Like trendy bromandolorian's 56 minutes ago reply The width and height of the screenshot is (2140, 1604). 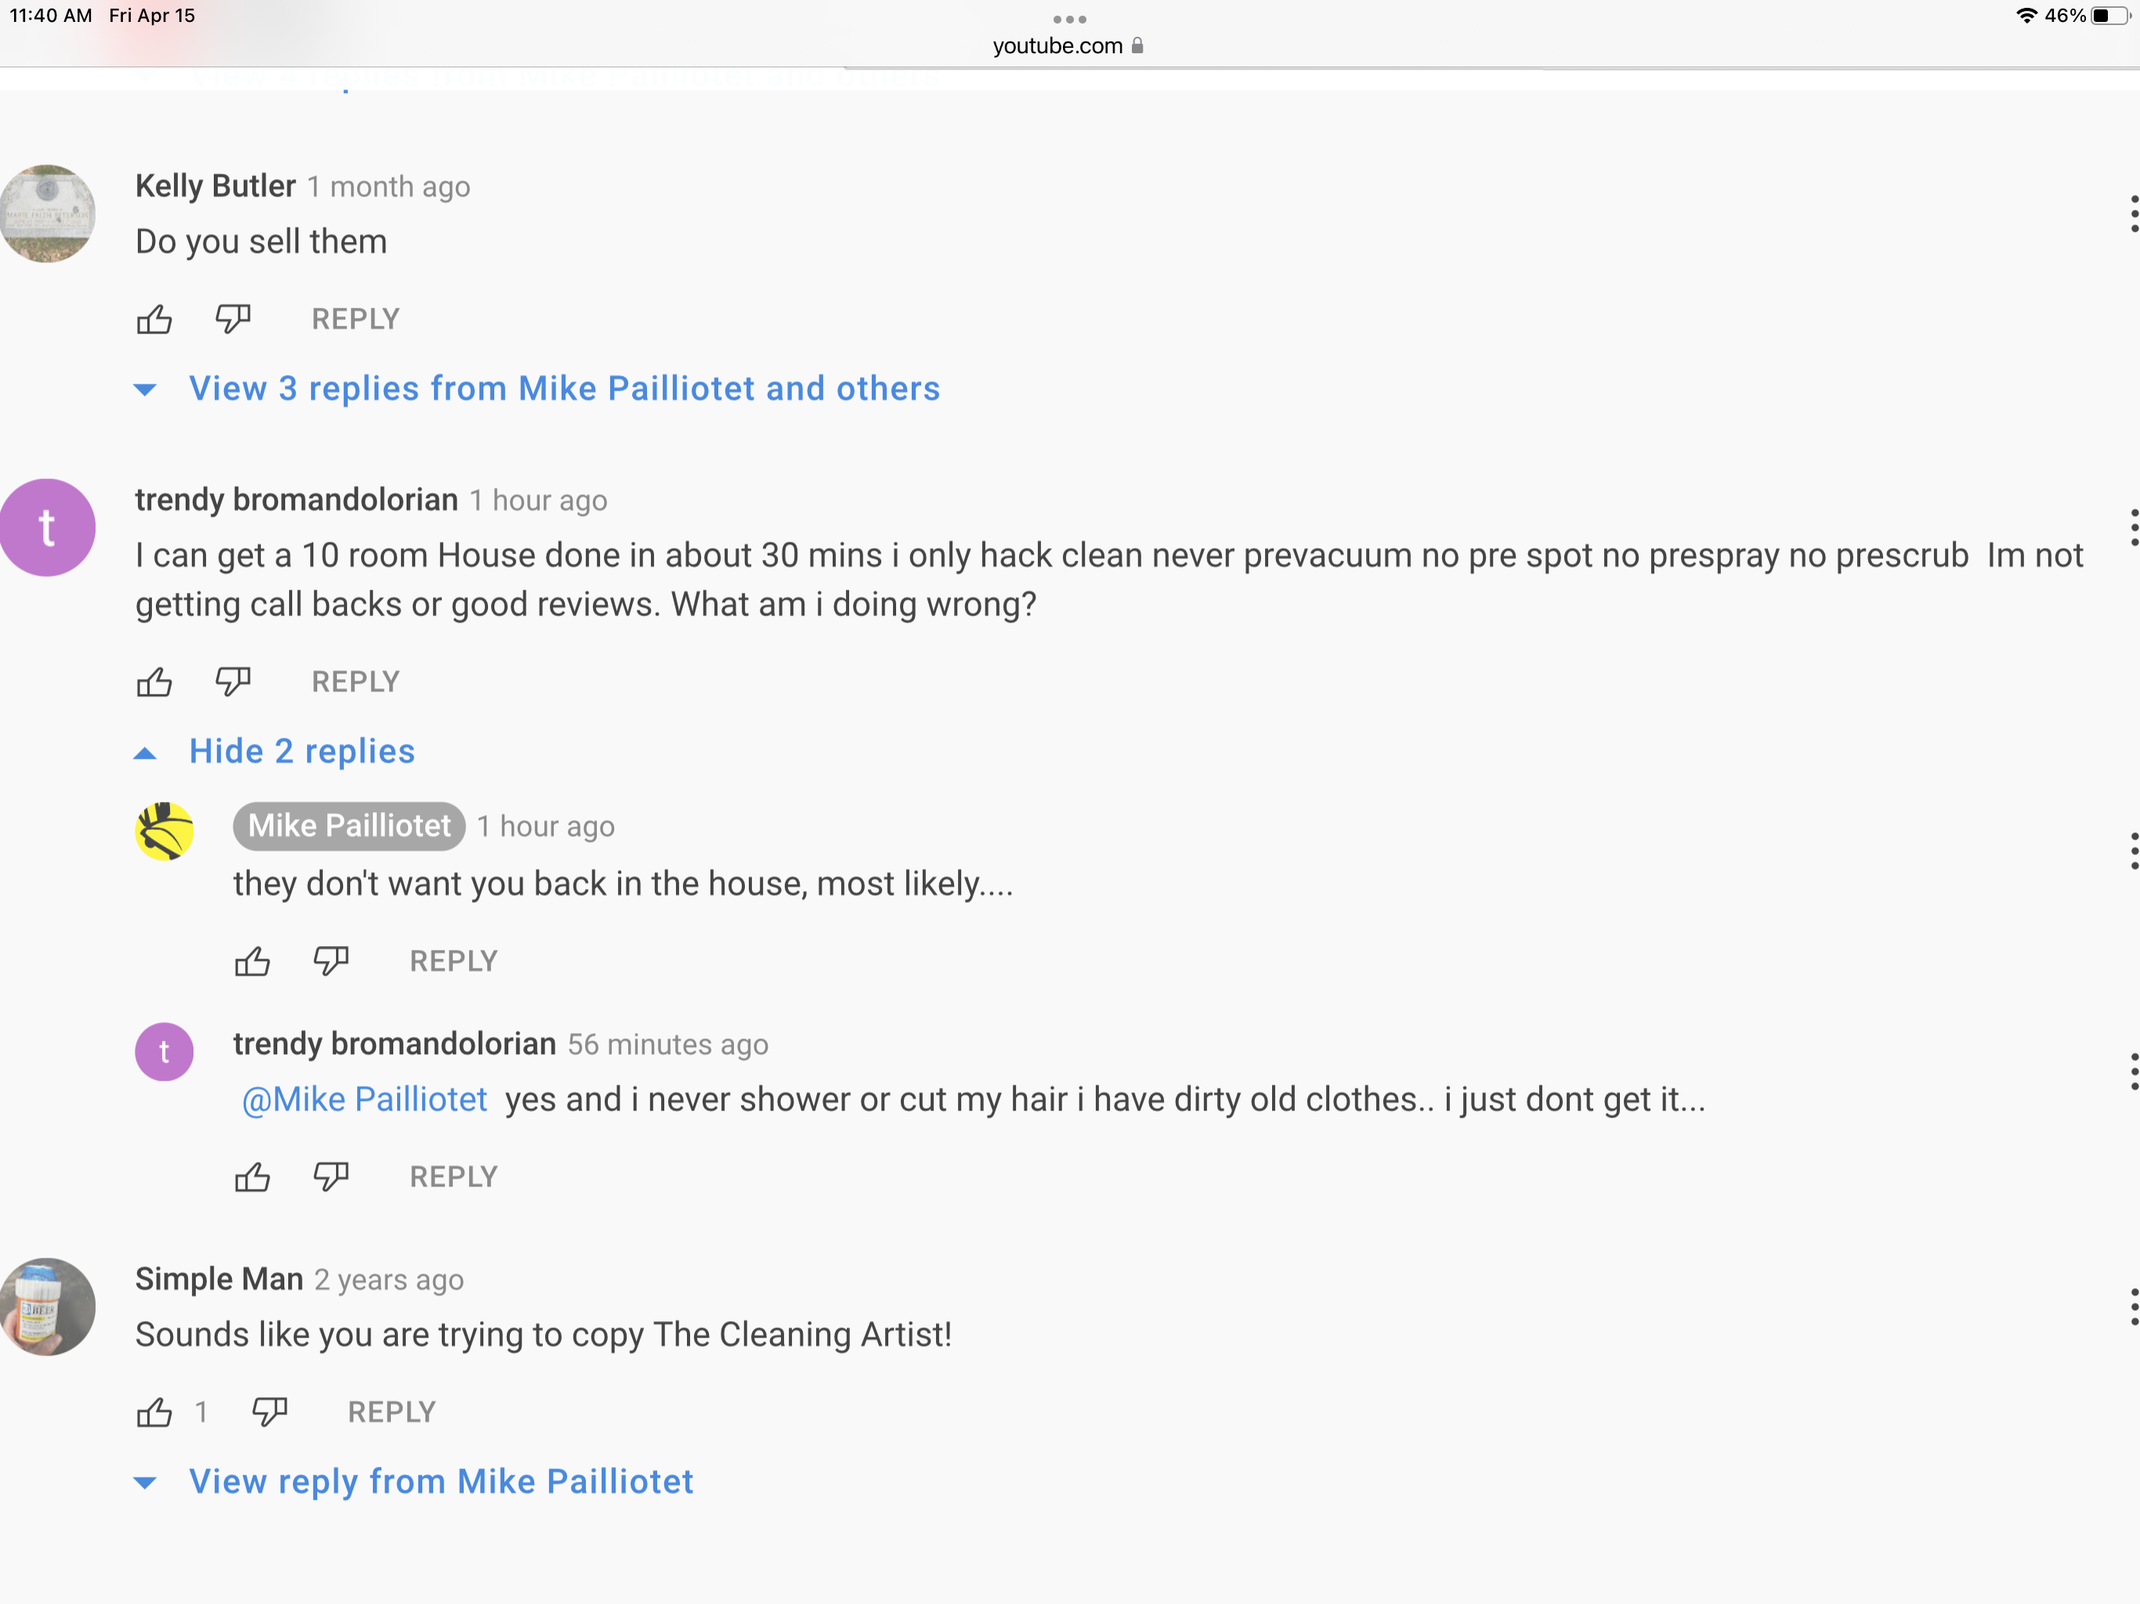pos(252,1177)
